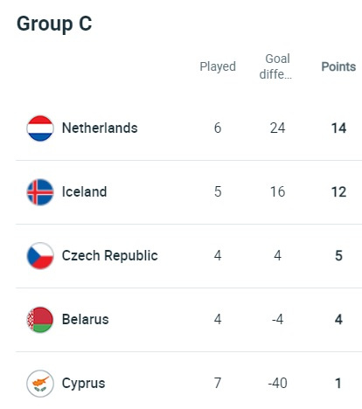Click Cyprus played value 7
Screen dimensions: 362x409
tap(218, 384)
